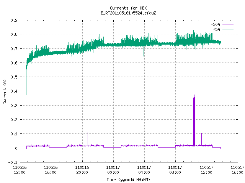Viewport: 245px width, 183px height.
Task: Click the chart title 'Currents for MEX'
Action: click(x=128, y=8)
